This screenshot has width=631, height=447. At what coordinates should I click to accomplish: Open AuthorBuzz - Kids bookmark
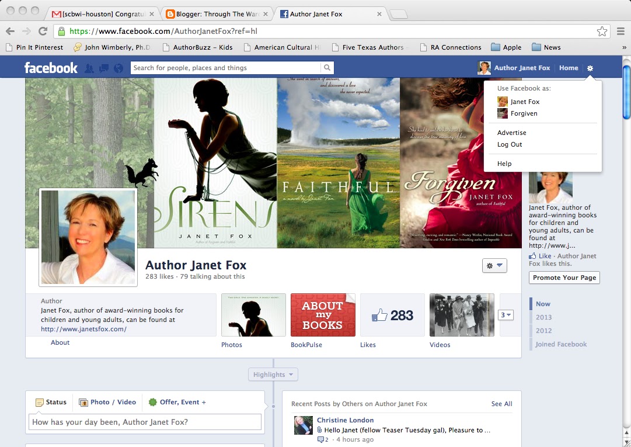(198, 47)
